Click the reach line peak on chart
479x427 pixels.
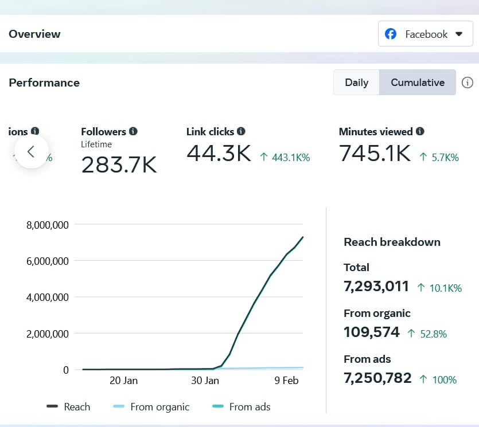(303, 237)
